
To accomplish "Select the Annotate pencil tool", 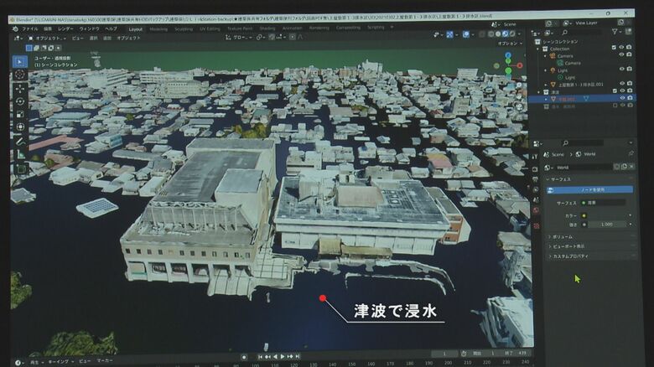I will pos(20,141).
